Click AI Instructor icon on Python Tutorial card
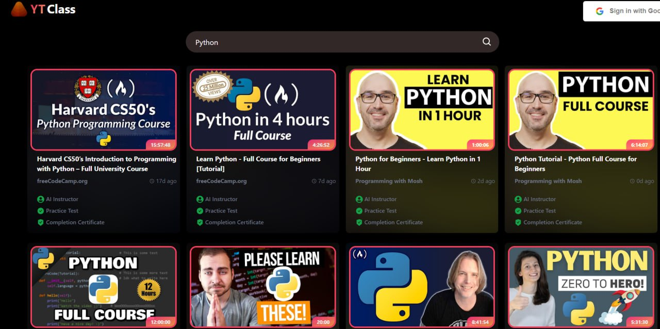This screenshot has height=329, width=660. coord(518,199)
